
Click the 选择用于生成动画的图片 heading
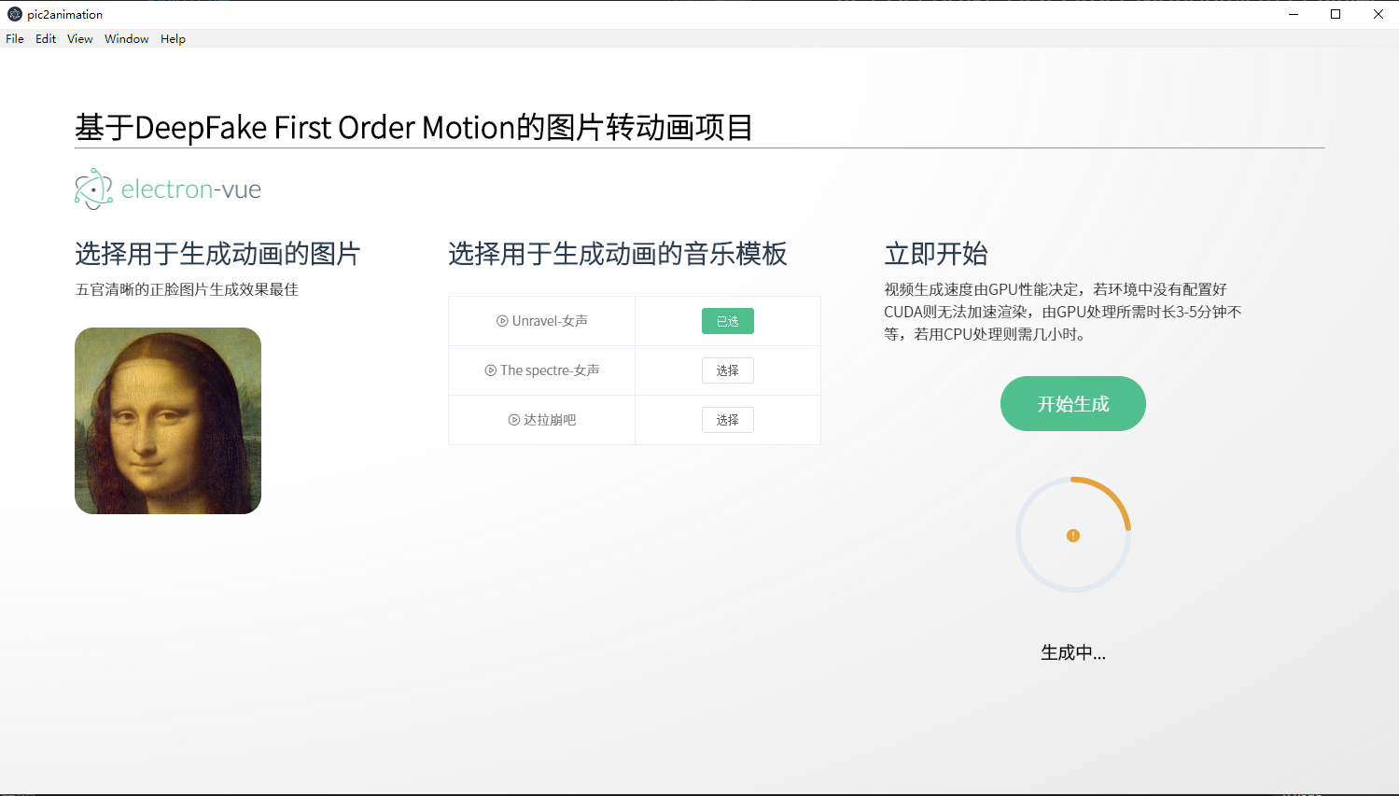tap(217, 254)
